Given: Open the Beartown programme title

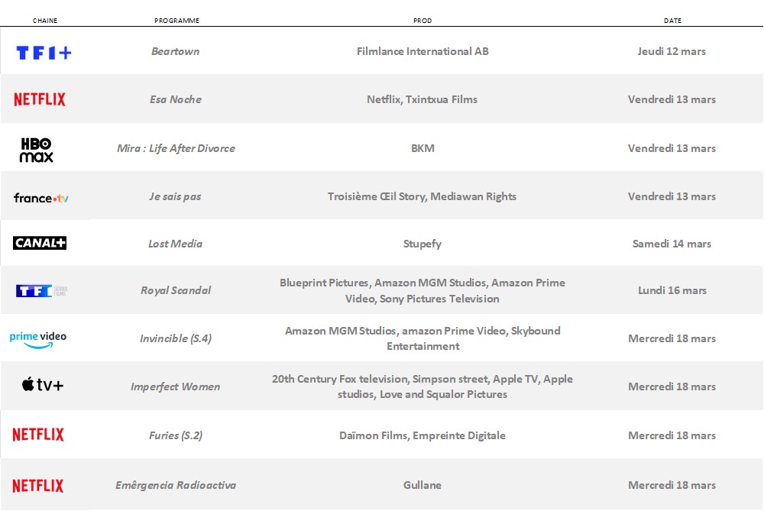Looking at the screenshot, I should click(175, 52).
